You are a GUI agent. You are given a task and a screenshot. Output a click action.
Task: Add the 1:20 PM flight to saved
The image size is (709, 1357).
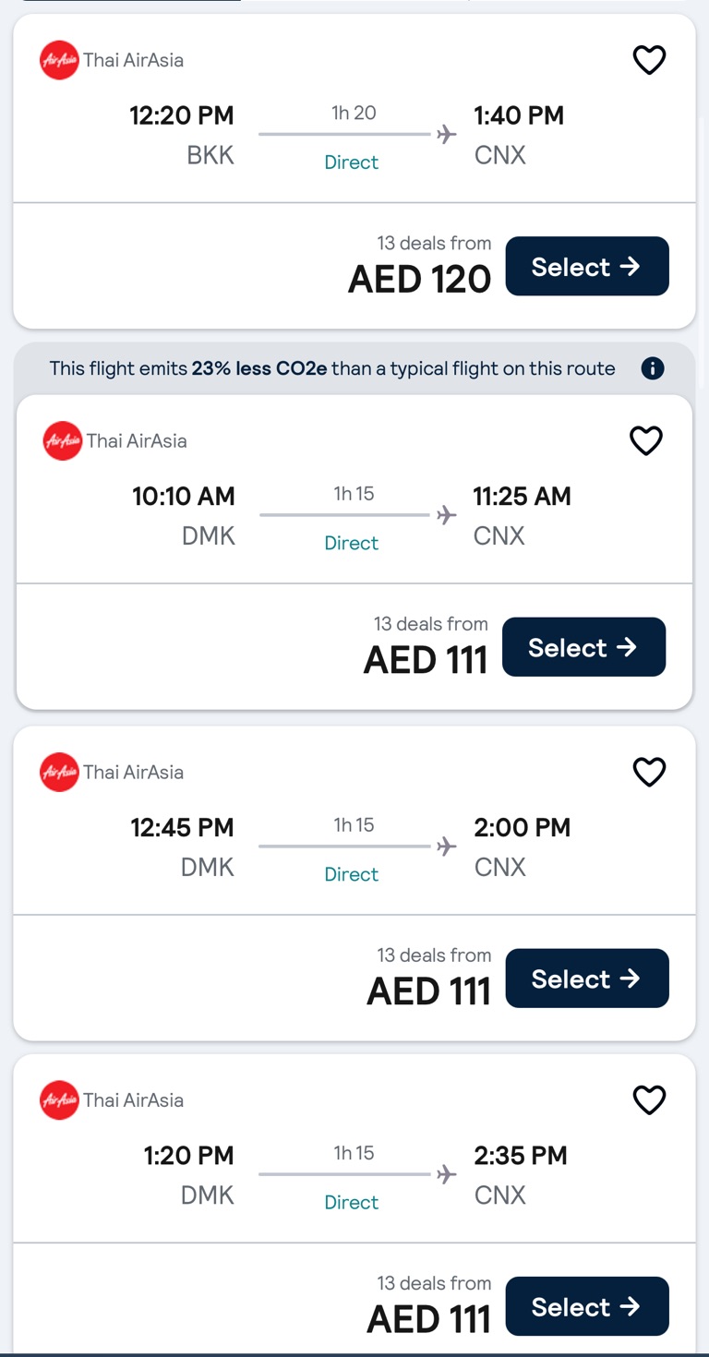pos(649,1100)
